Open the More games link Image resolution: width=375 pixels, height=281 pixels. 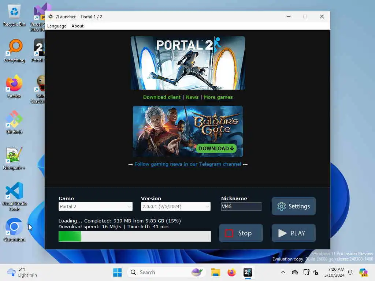pos(218,97)
